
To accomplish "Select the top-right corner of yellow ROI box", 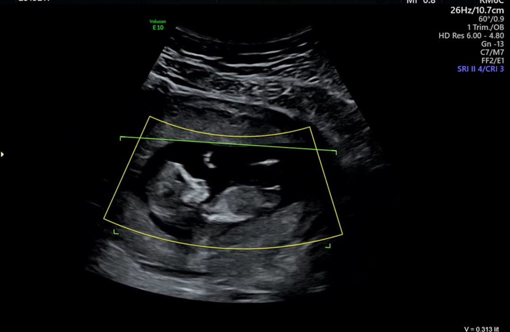I will tap(310, 127).
